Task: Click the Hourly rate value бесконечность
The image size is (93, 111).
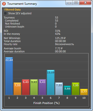Action: tap(64, 44)
